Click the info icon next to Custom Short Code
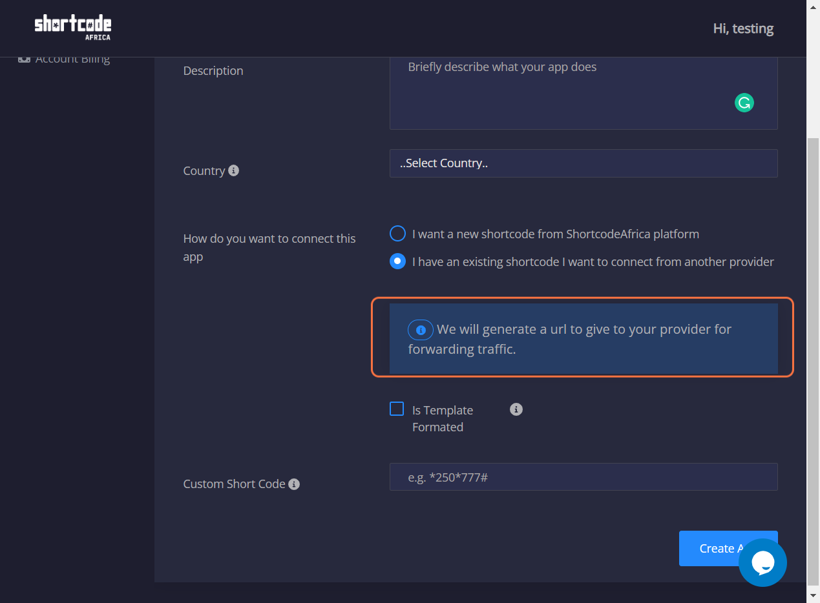This screenshot has height=603, width=820. coord(294,484)
